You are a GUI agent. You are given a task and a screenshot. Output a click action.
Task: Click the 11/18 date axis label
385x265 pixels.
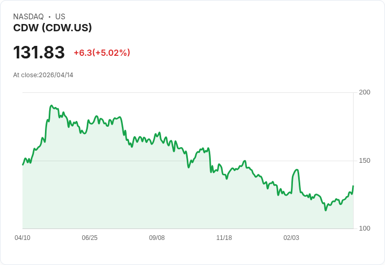[x=224, y=238]
